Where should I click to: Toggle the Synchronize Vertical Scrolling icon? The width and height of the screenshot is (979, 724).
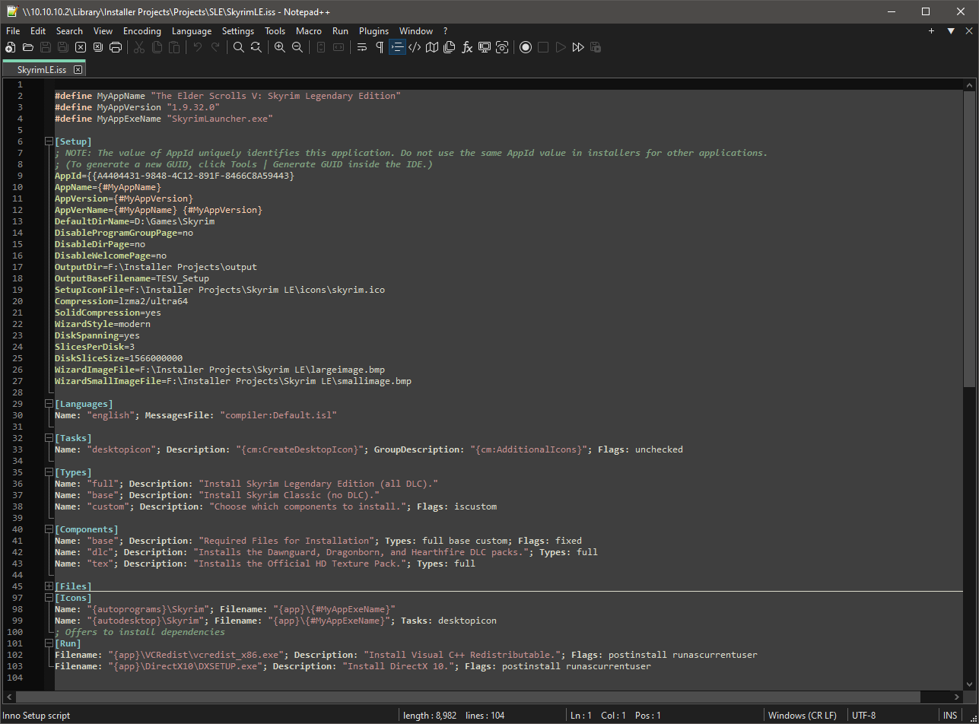point(321,47)
